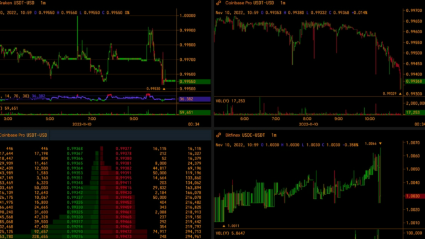Select ask price 0.99461 row
425x239 pixels.
pyautogui.click(x=123, y=212)
